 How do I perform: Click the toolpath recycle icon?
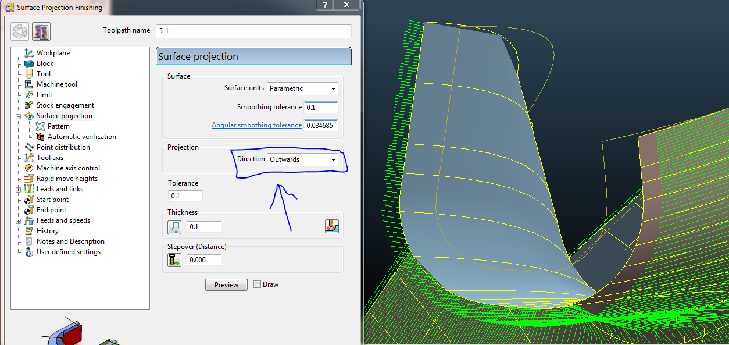click(19, 31)
